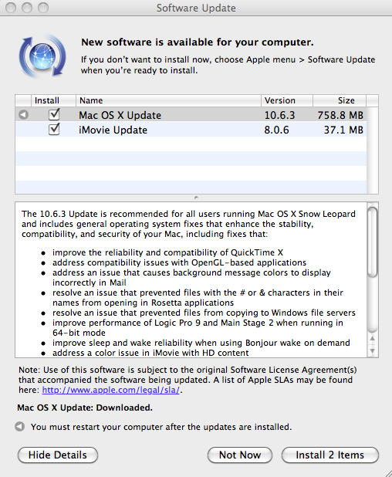
Task: Click the window resize grip in the corner
Action: point(387,472)
